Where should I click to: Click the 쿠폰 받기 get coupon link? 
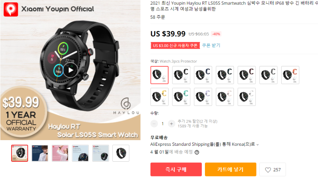(211, 46)
